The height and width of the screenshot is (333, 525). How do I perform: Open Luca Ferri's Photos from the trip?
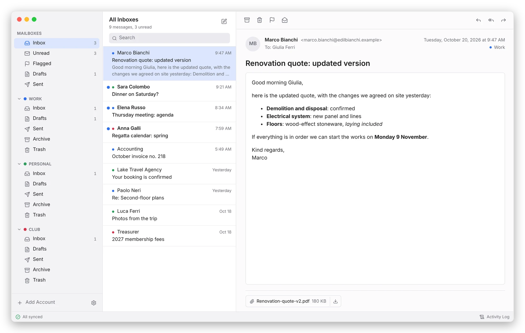[169, 215]
